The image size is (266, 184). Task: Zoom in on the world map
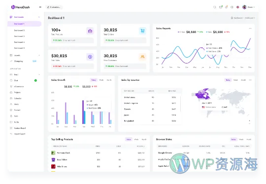coord(249,121)
